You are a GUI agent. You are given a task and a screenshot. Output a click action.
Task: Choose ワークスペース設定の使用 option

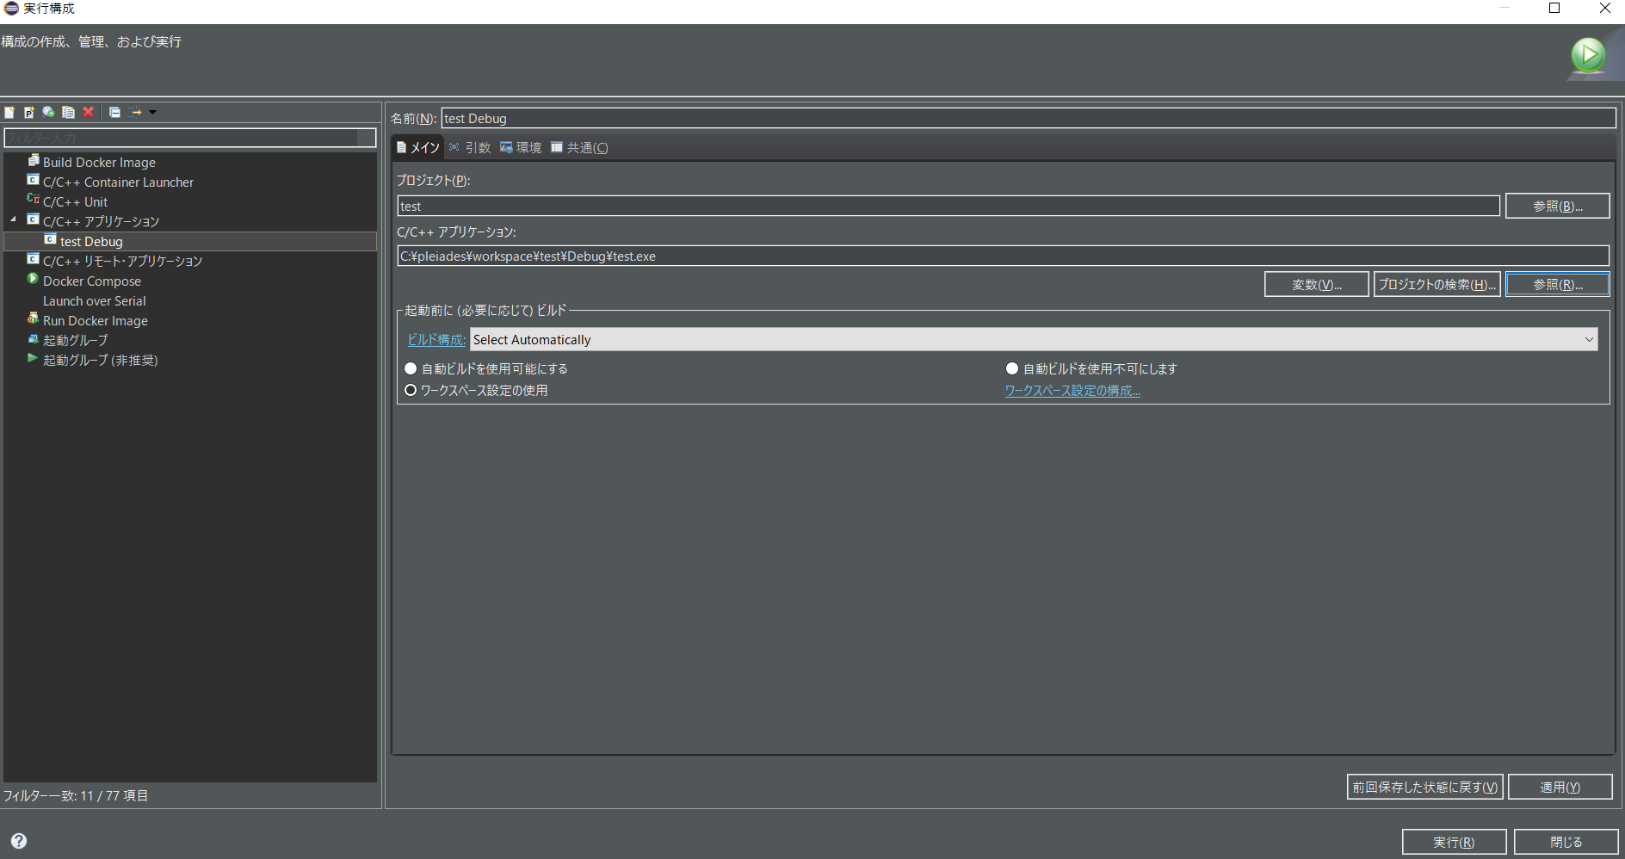click(x=411, y=389)
